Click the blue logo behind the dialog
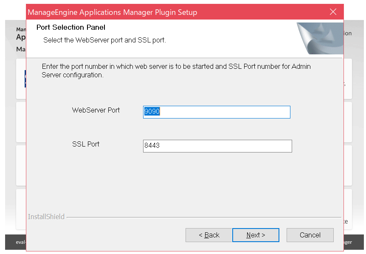 (x=25, y=79)
